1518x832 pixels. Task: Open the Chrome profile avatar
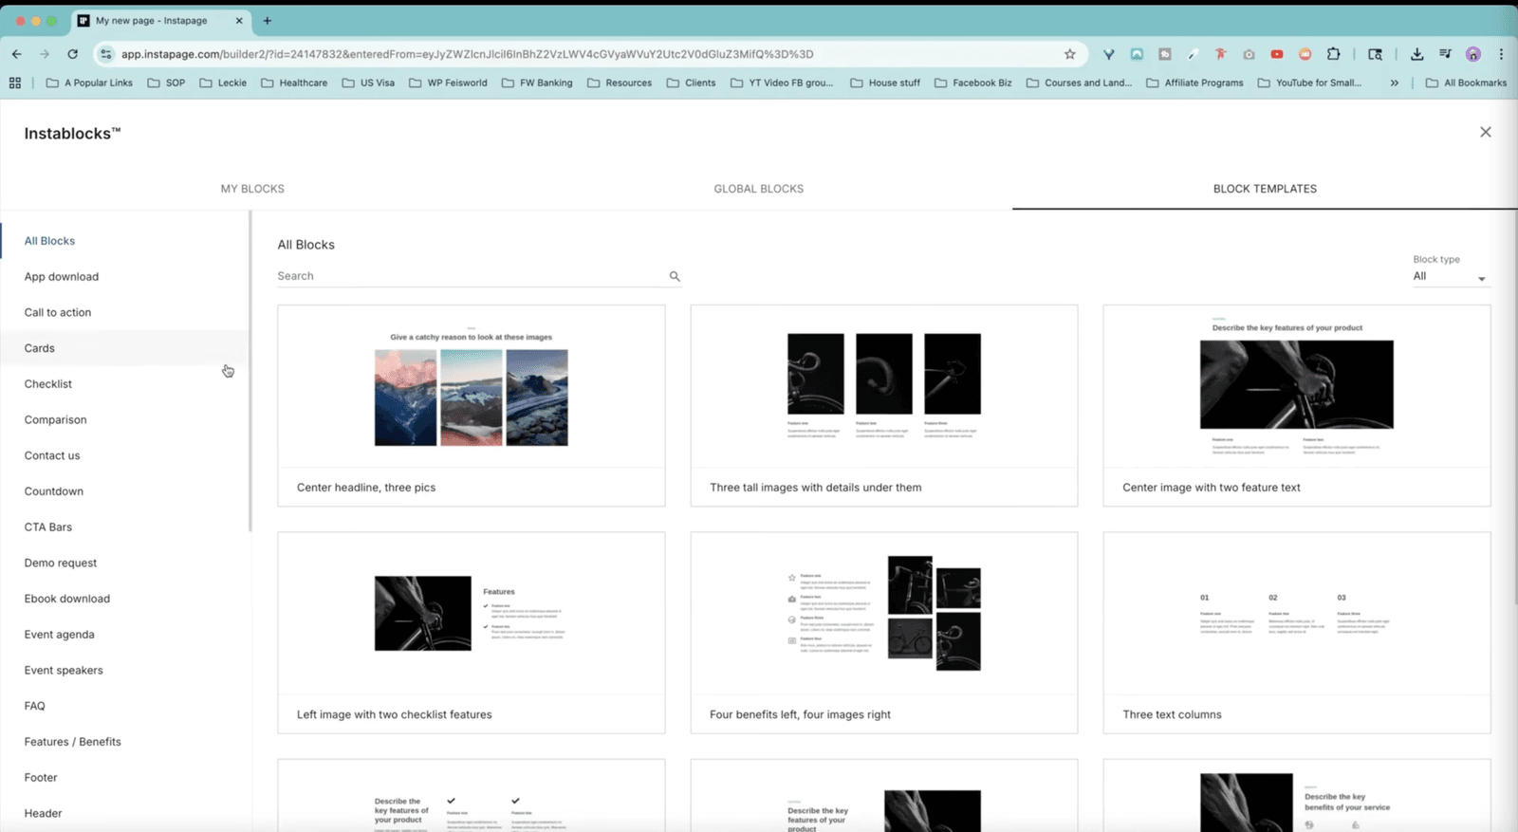1473,54
